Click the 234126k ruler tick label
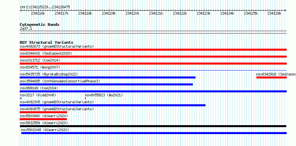 (274, 13)
